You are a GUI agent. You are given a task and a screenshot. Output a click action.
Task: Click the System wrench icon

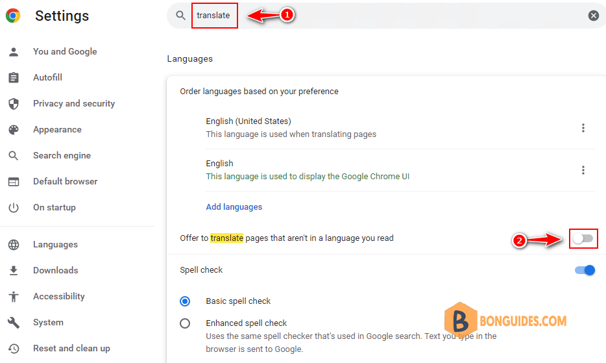14,322
